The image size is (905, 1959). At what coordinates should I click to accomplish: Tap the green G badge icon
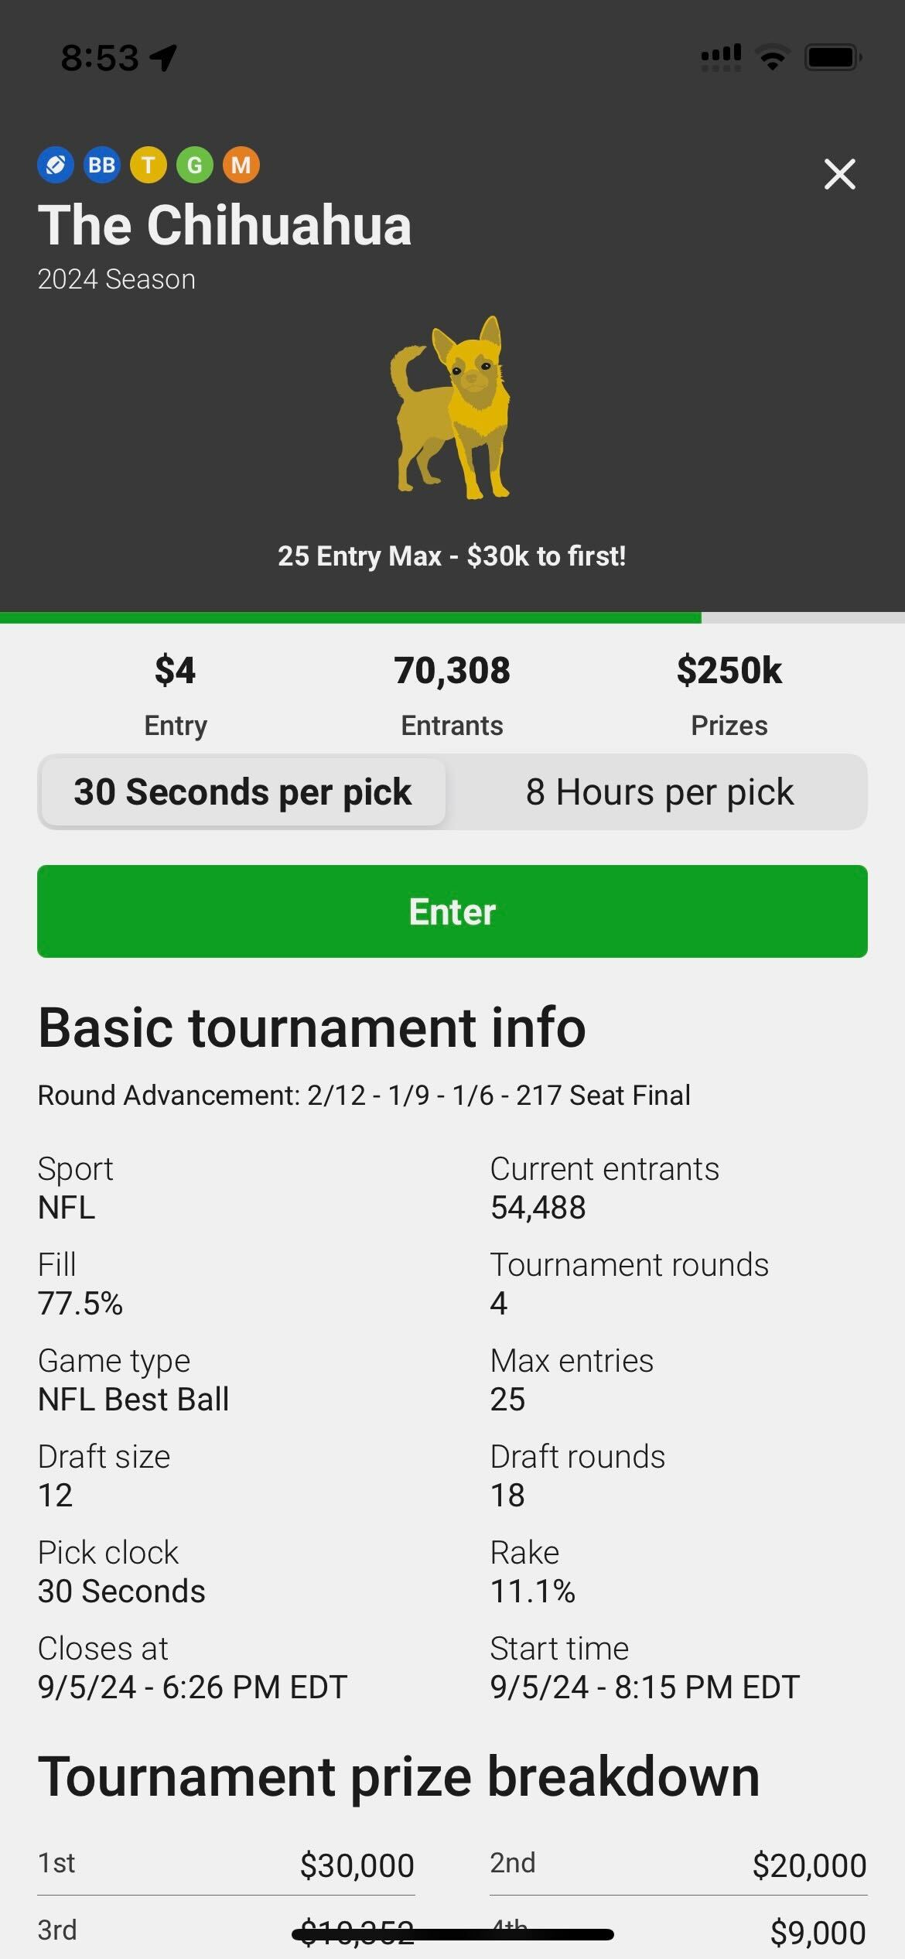[195, 165]
